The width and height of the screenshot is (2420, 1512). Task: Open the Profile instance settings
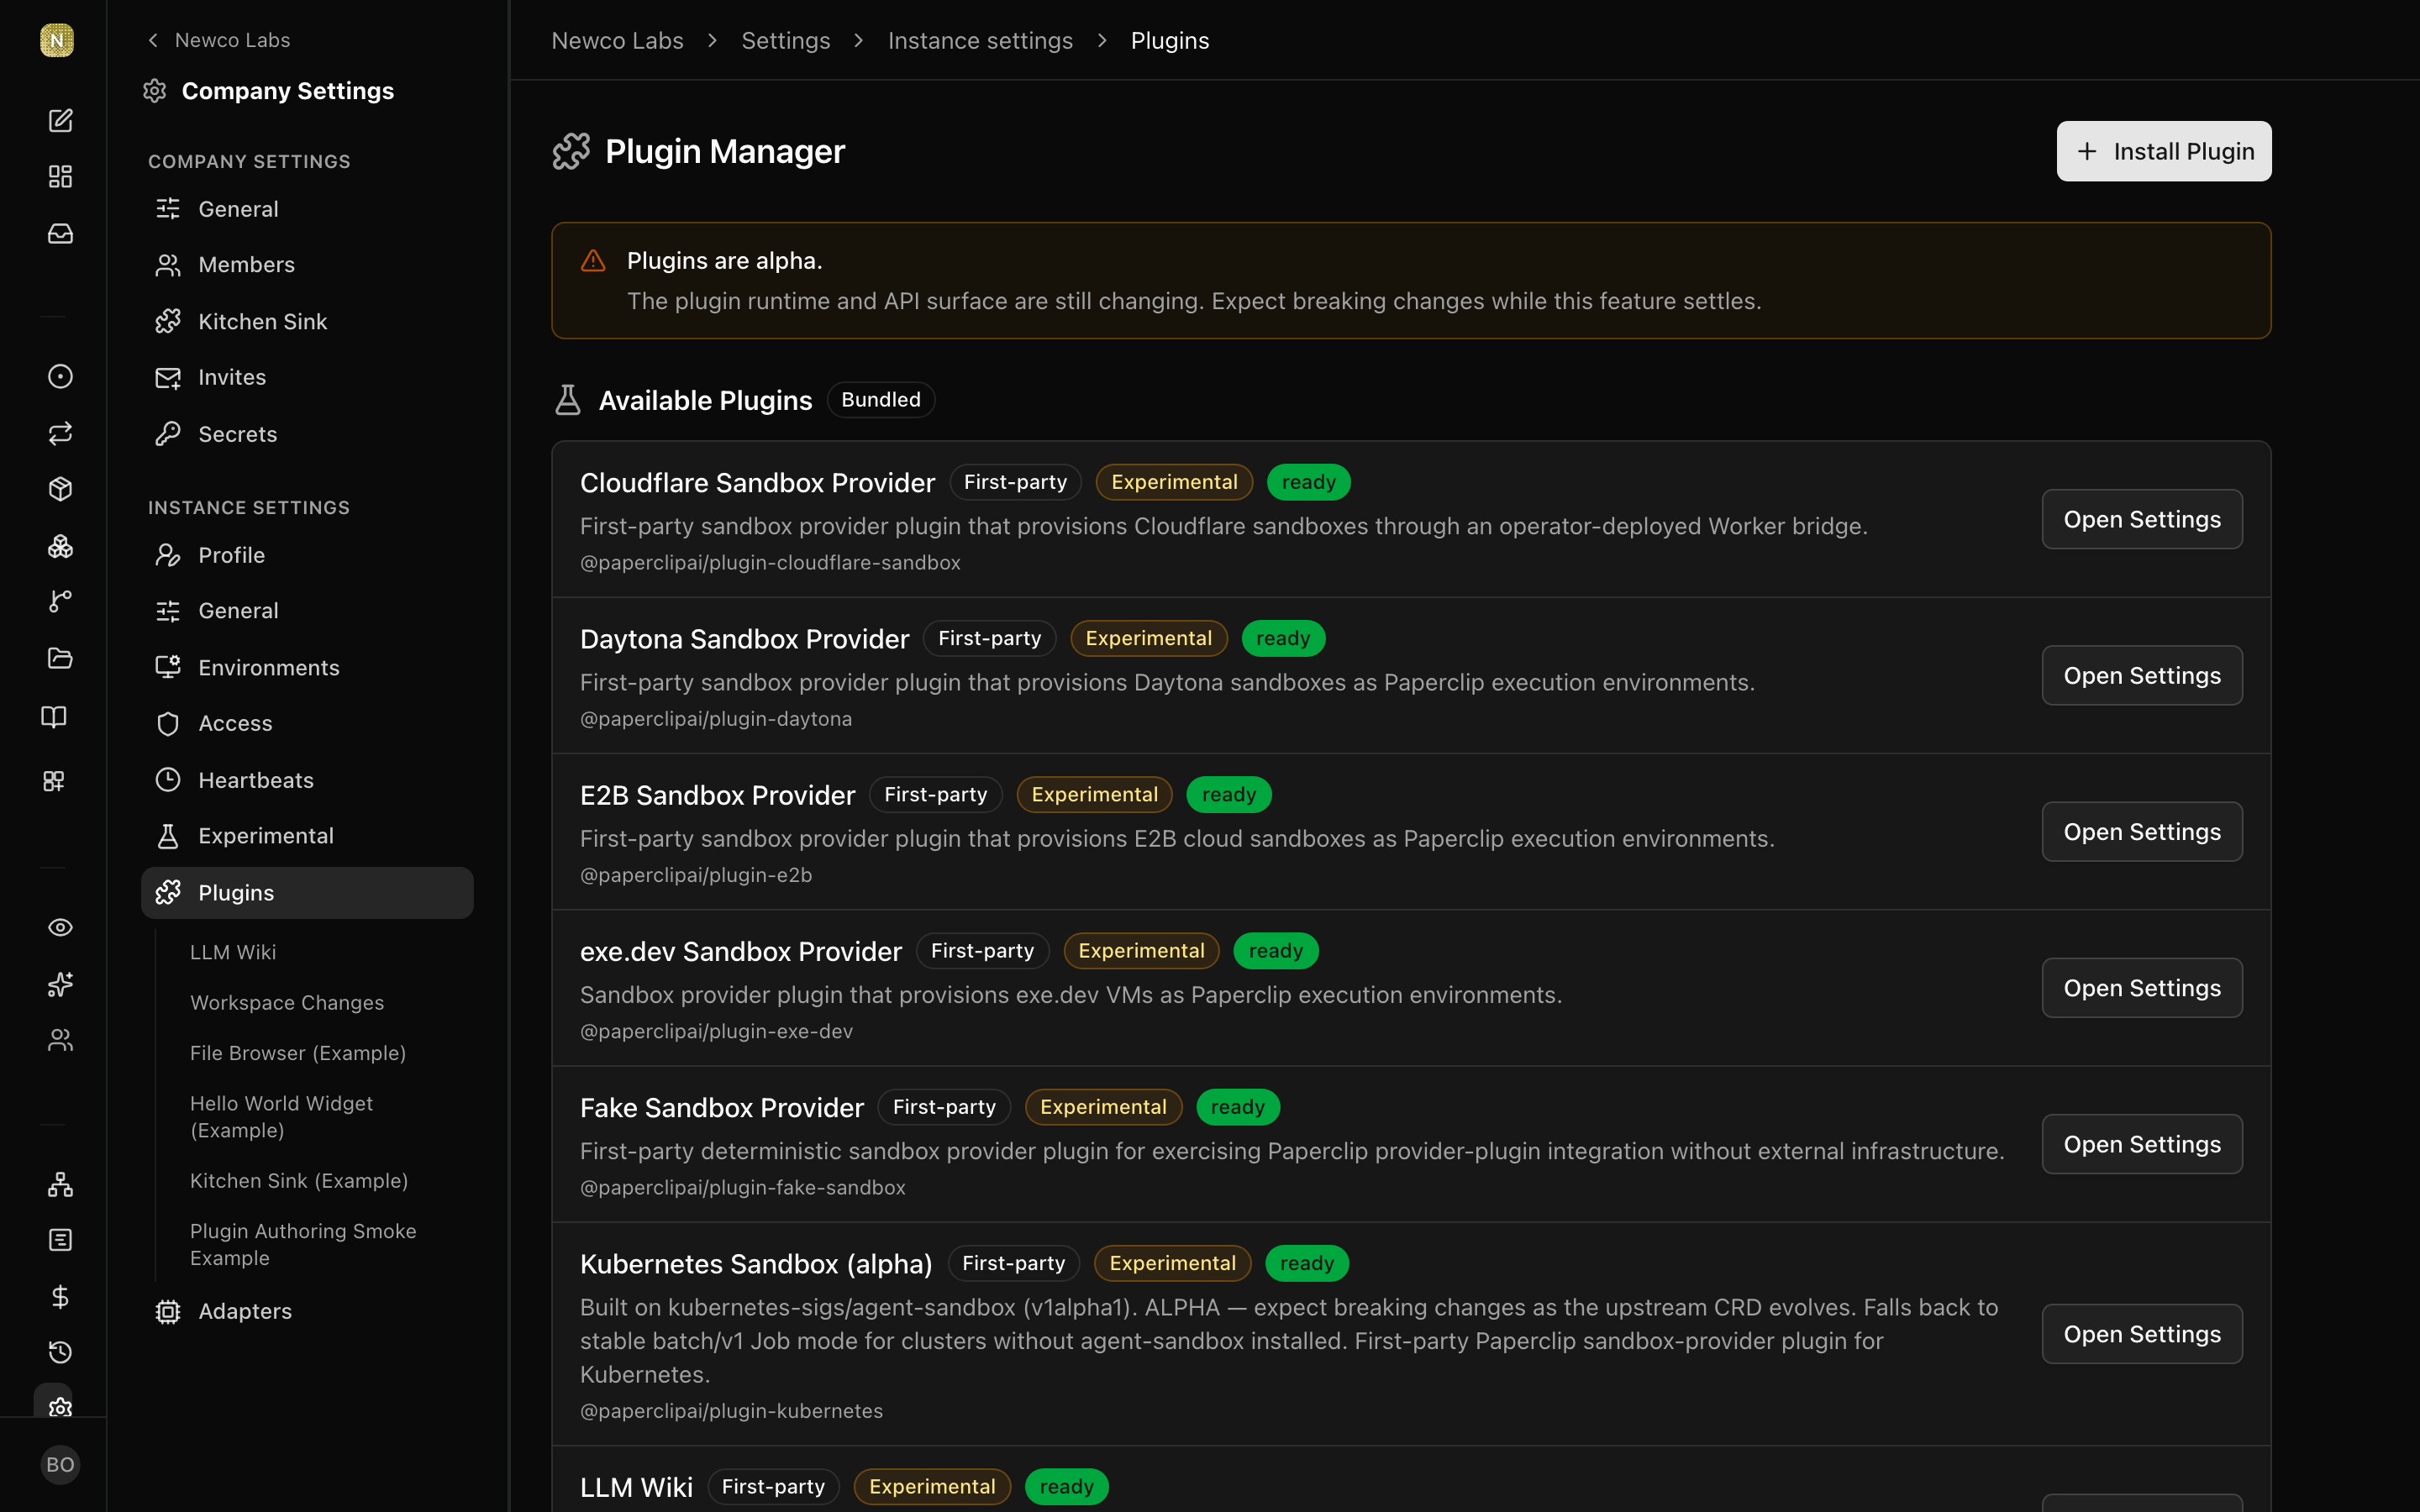307,555
